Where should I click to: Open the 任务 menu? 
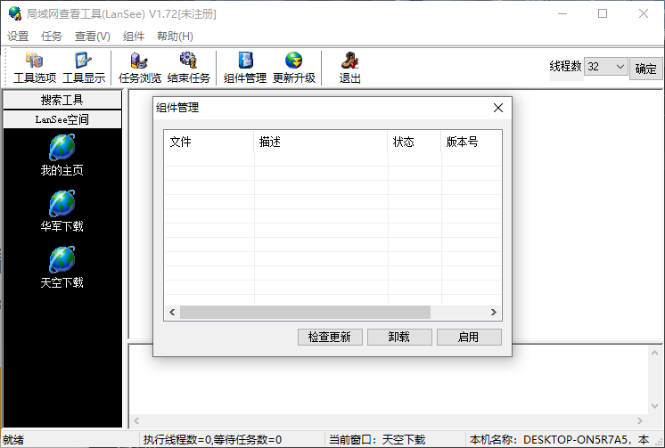[x=52, y=37]
